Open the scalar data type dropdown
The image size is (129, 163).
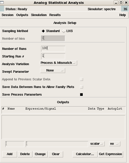pyautogui.click(x=97, y=144)
